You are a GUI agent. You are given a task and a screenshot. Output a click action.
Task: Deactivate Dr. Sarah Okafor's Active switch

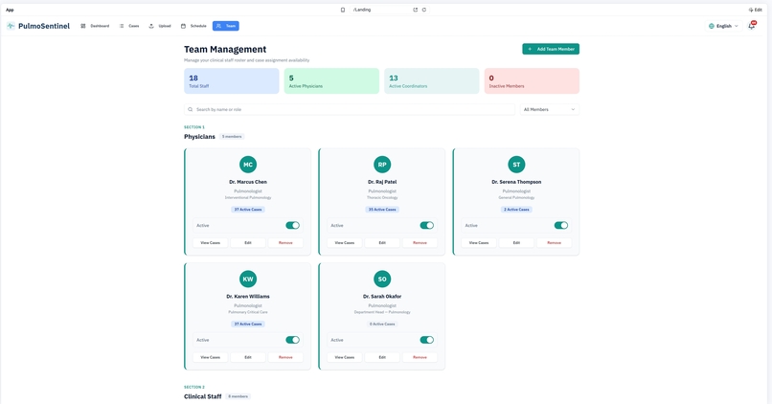[427, 340]
